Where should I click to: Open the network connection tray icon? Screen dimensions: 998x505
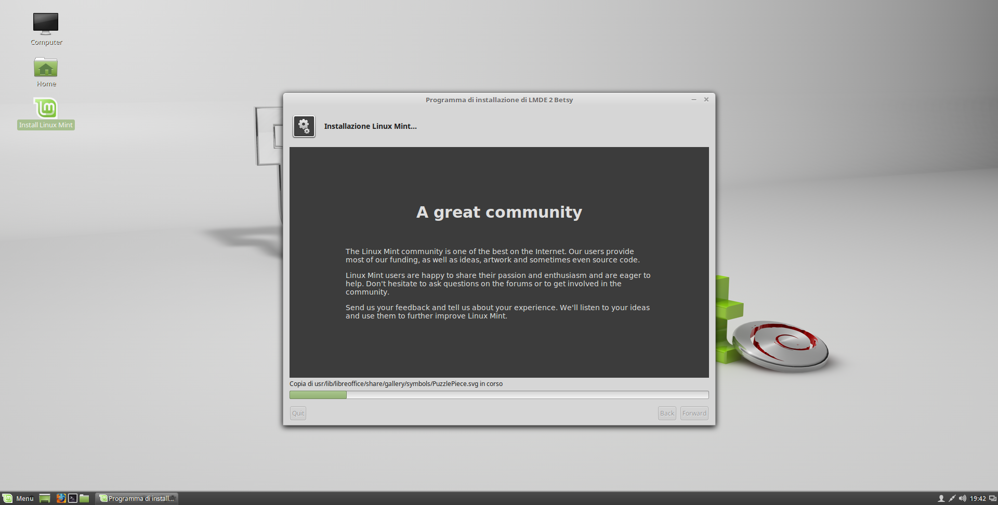pyautogui.click(x=952, y=498)
